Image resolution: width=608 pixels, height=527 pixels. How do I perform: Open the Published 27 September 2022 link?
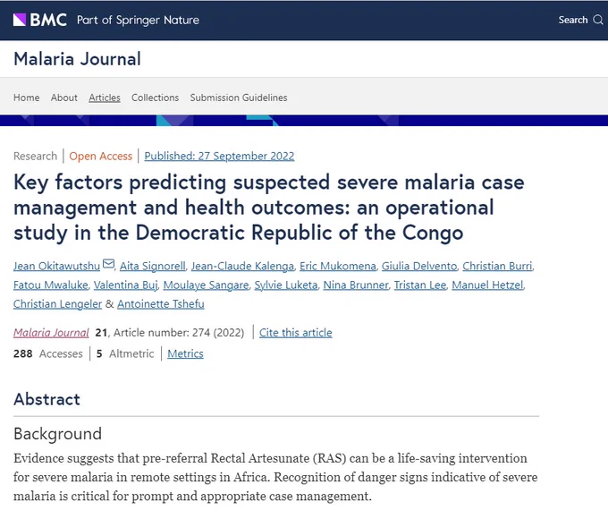coord(219,156)
